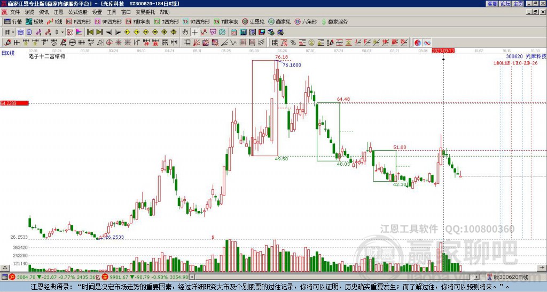Open the T四方形 time square

[x=167, y=21]
